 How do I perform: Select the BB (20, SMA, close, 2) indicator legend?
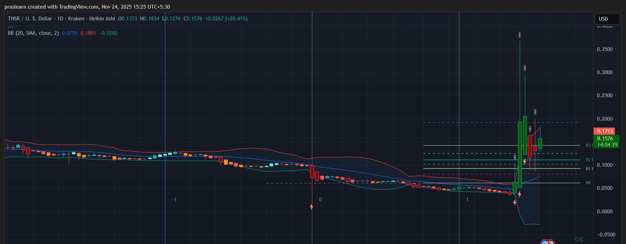pyautogui.click(x=33, y=33)
